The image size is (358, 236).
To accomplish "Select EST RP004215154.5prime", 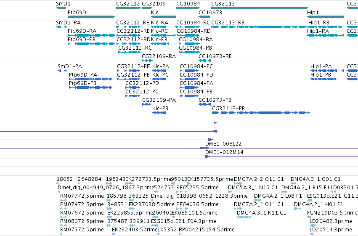I will click(207, 230).
